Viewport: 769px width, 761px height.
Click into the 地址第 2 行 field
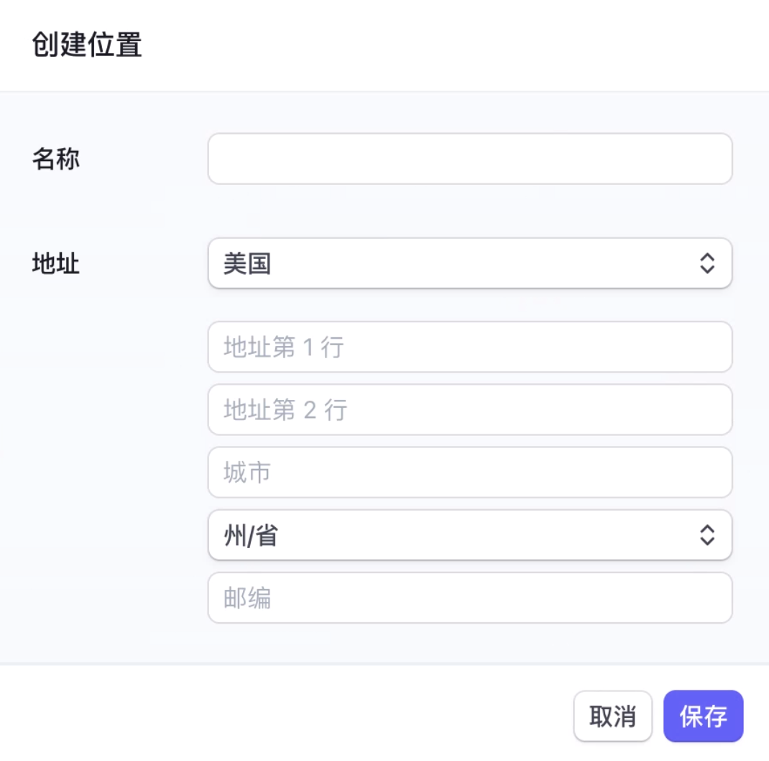click(x=470, y=409)
